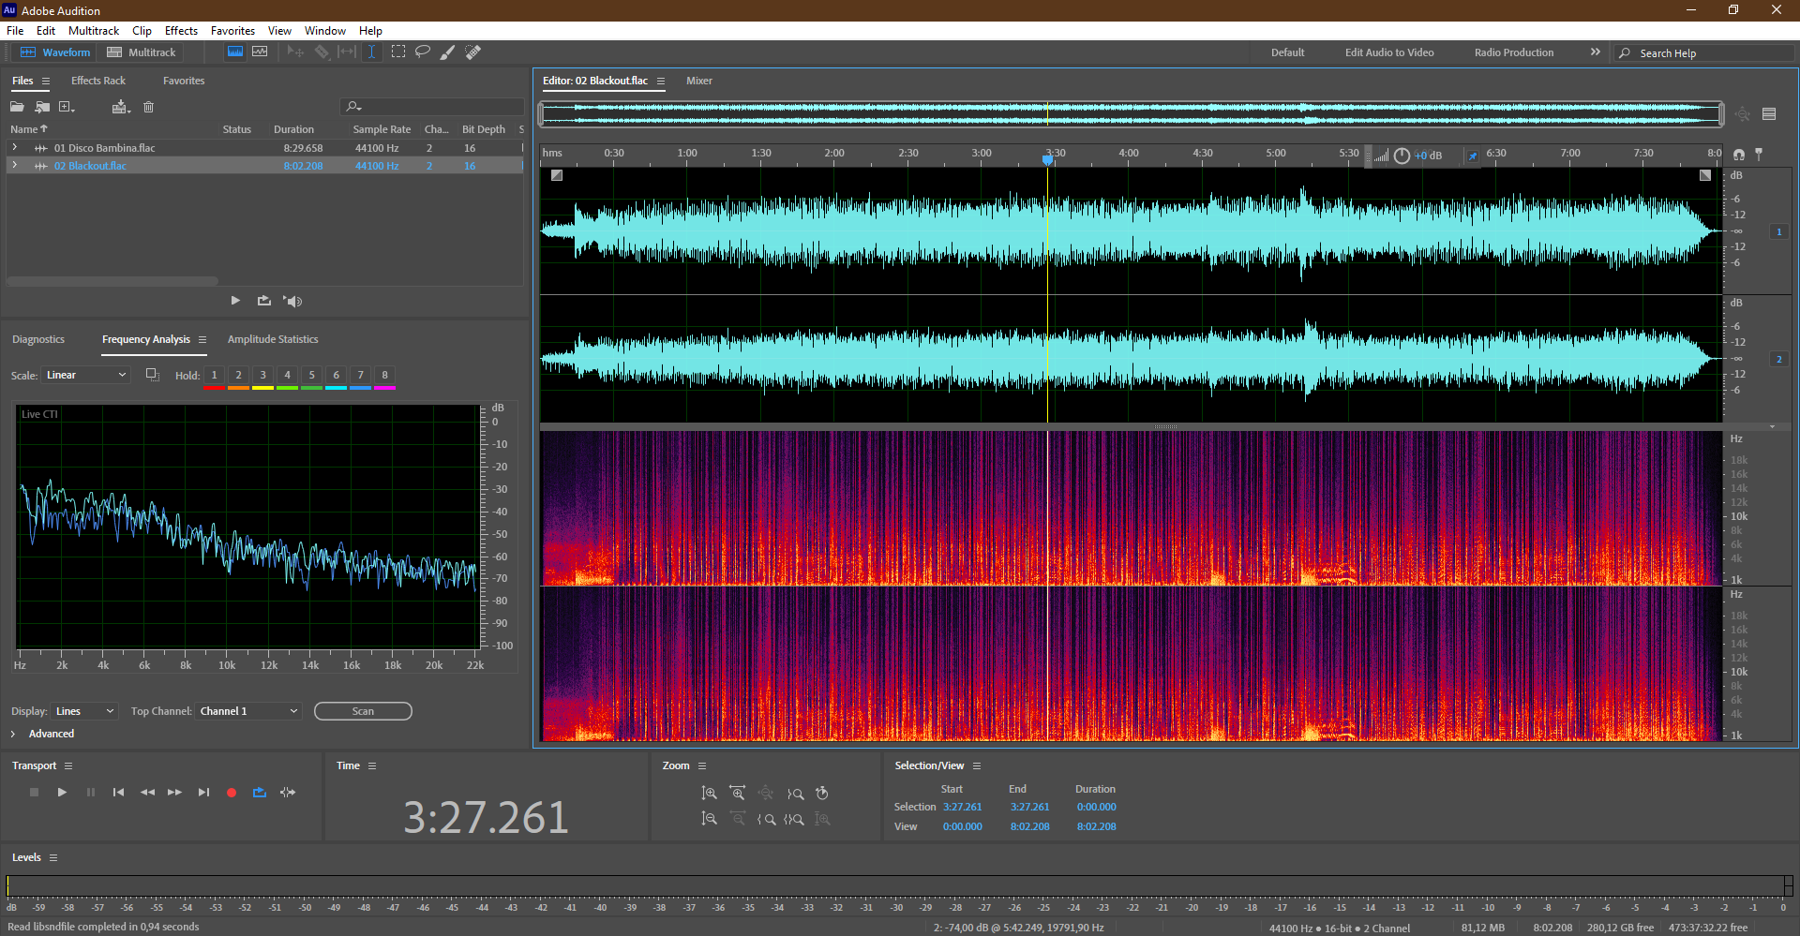Expand the Advanced section
1800x936 pixels.
(13, 734)
